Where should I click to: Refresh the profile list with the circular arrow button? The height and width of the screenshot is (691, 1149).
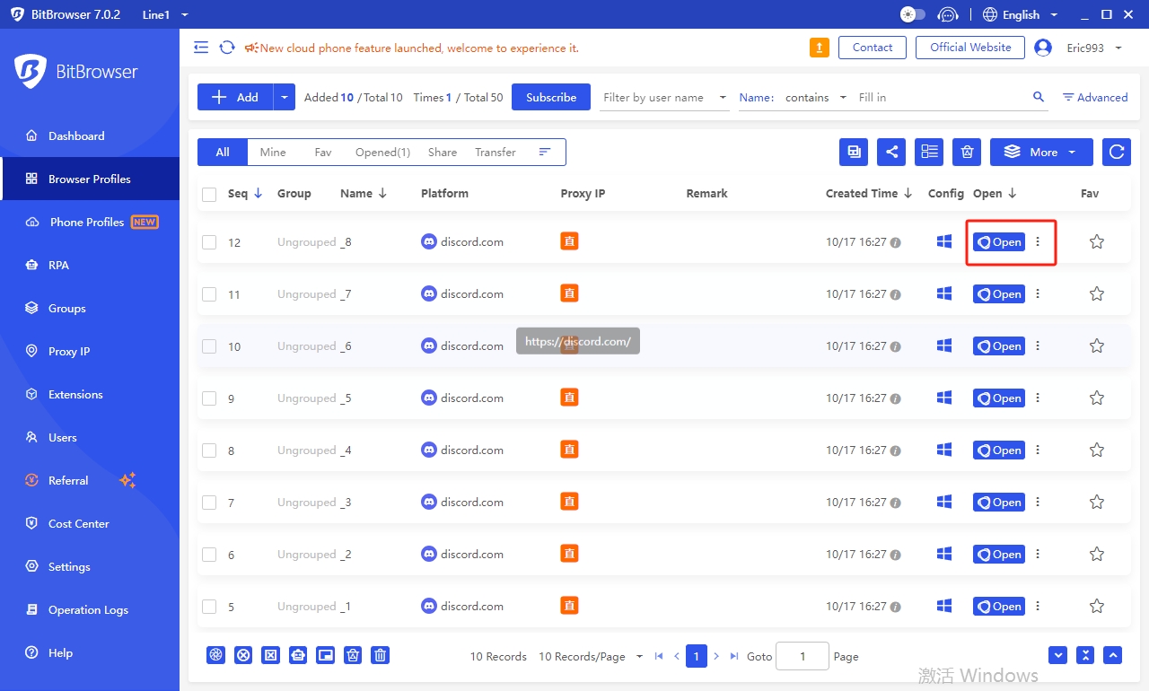1117,153
